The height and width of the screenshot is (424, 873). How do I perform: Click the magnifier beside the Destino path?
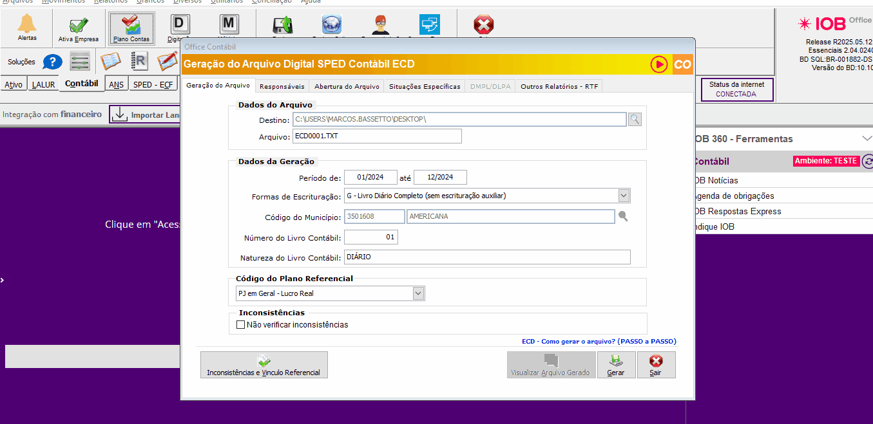coord(635,119)
